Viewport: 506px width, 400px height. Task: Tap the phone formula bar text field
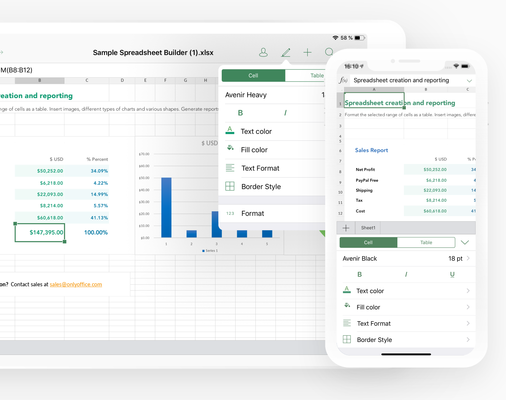(x=401, y=80)
